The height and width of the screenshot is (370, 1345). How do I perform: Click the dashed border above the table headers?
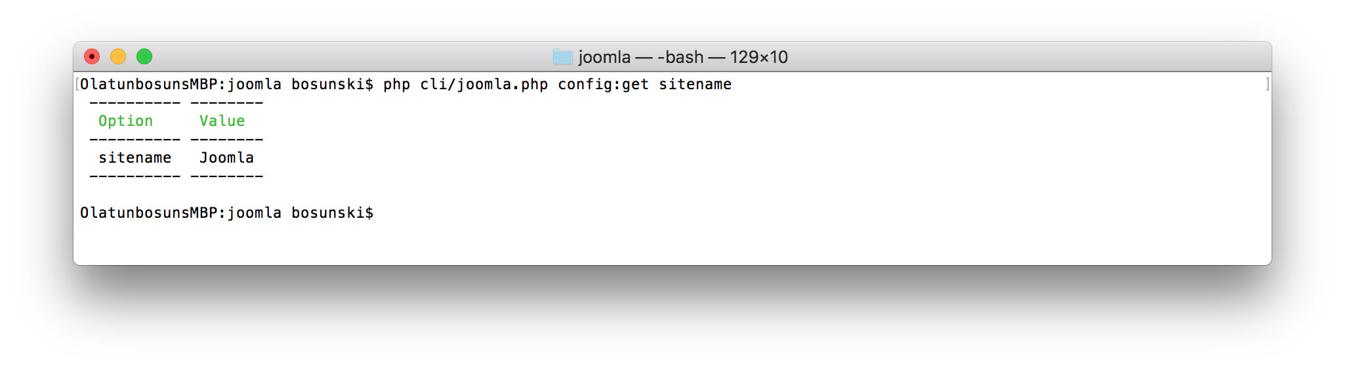pos(176,103)
